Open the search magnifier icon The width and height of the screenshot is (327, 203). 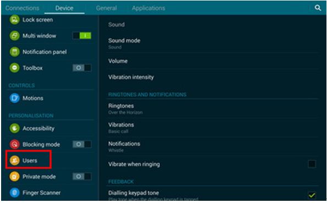(x=318, y=8)
